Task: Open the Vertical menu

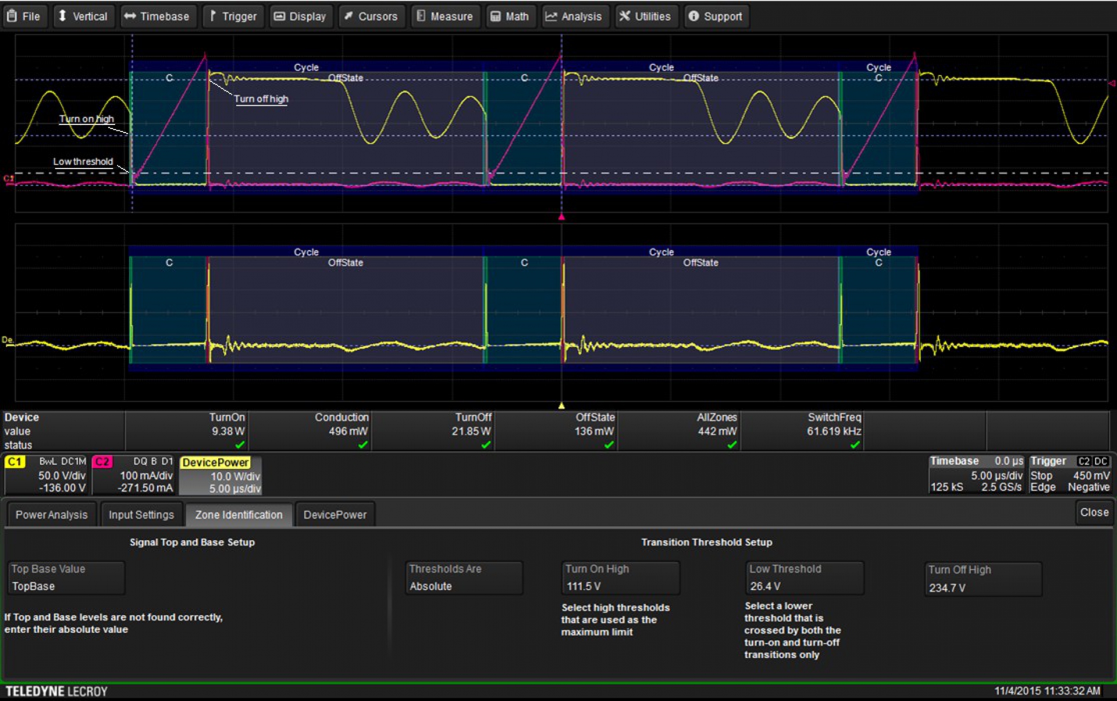Action: pyautogui.click(x=83, y=16)
